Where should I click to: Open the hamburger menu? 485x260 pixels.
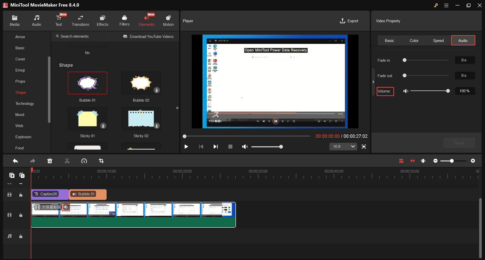[x=446, y=5]
